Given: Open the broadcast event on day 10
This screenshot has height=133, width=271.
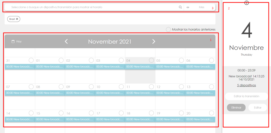Looking at the screenshot, I should coord(110,93).
